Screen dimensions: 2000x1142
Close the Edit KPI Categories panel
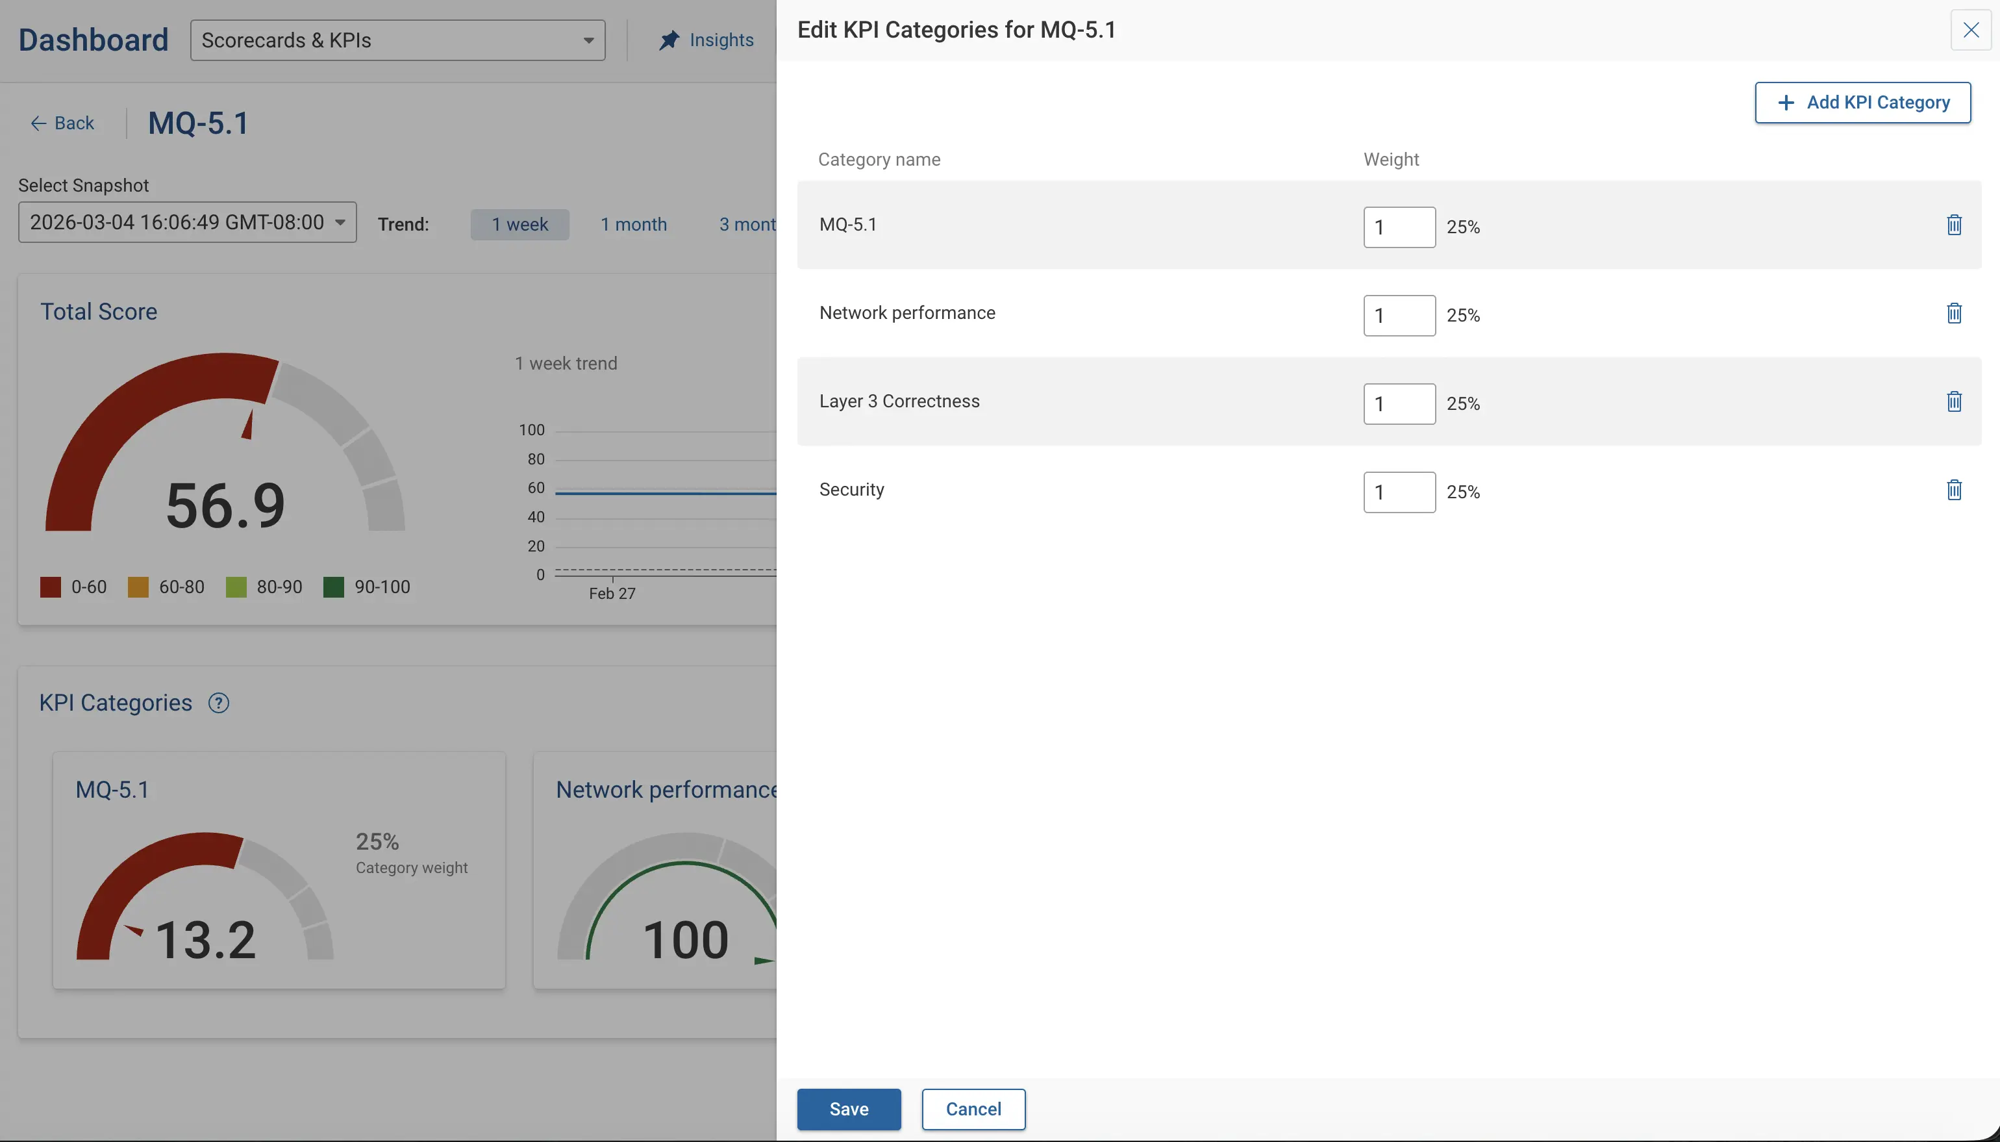tap(1970, 30)
